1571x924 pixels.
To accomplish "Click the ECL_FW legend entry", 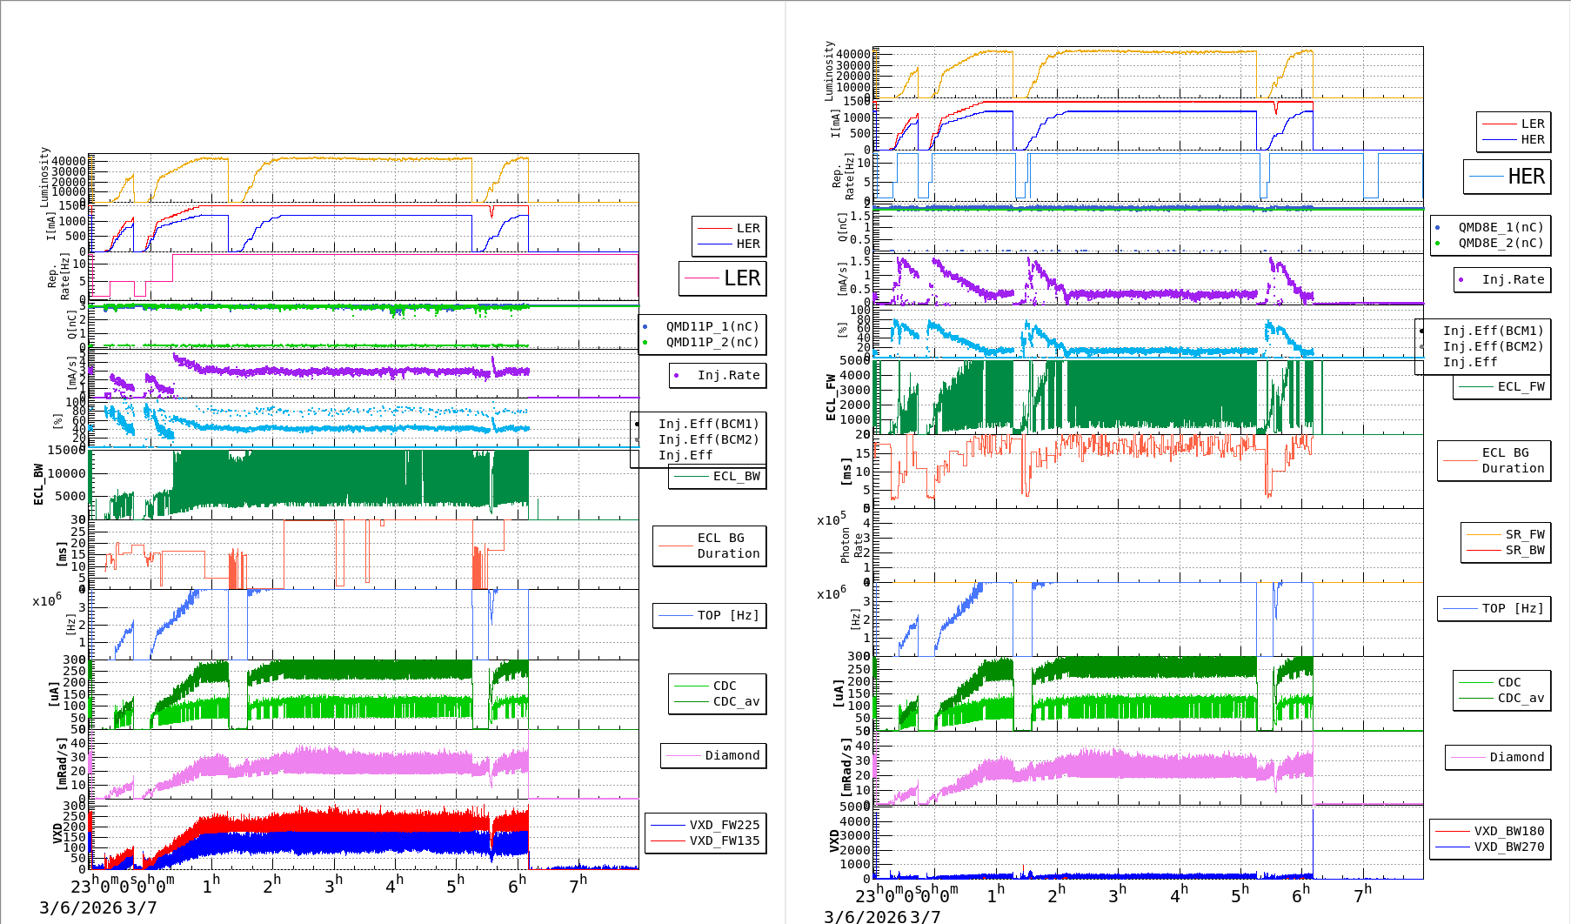I will tap(1502, 387).
